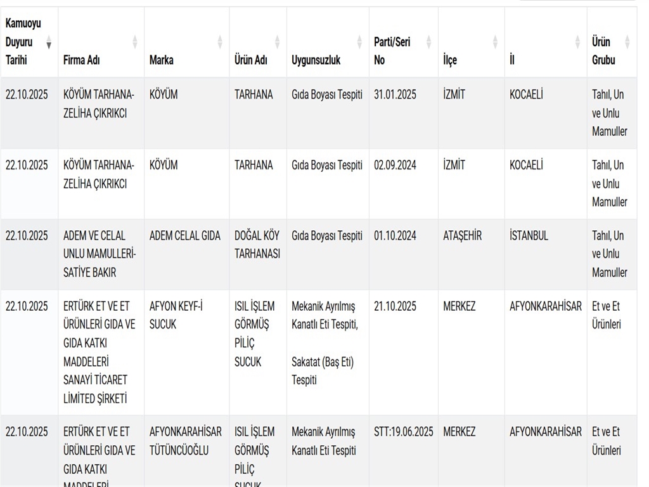Click the DOĞAL KÖY TARHANASI product cell
This screenshot has width=649, height=487.
257,244
